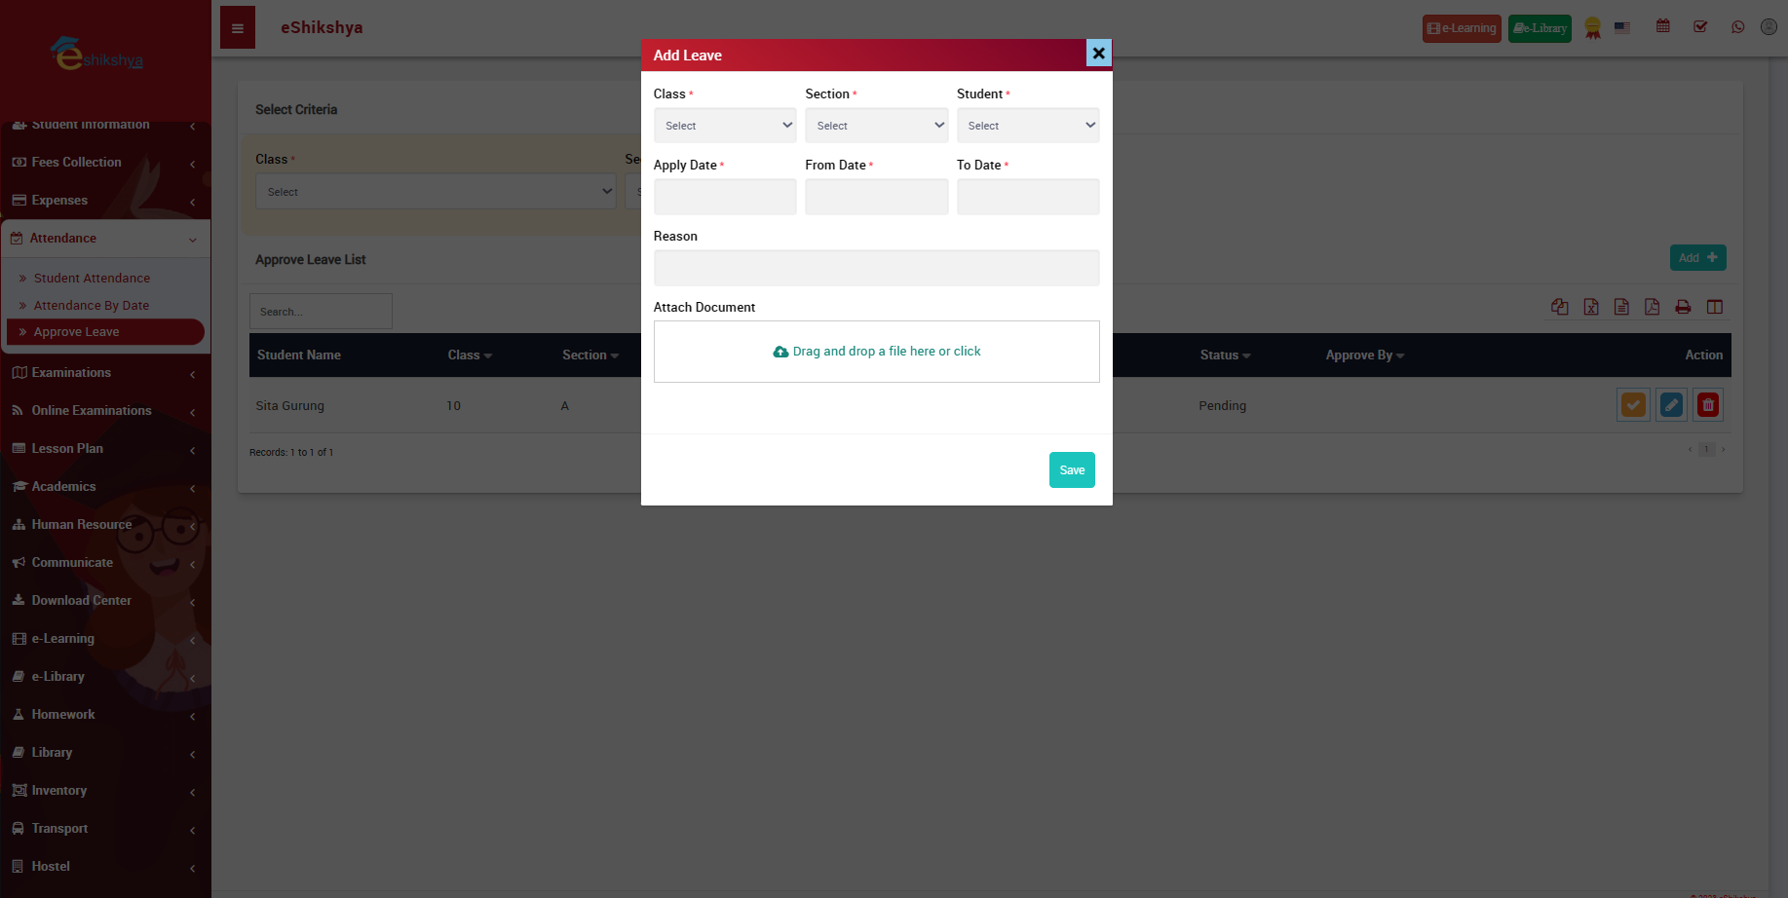Click the Apply Date field

point(724,197)
